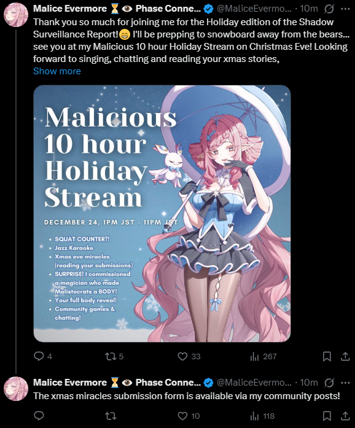
Task: Repost the xmas miracles submission tweet
Action: click(111, 416)
